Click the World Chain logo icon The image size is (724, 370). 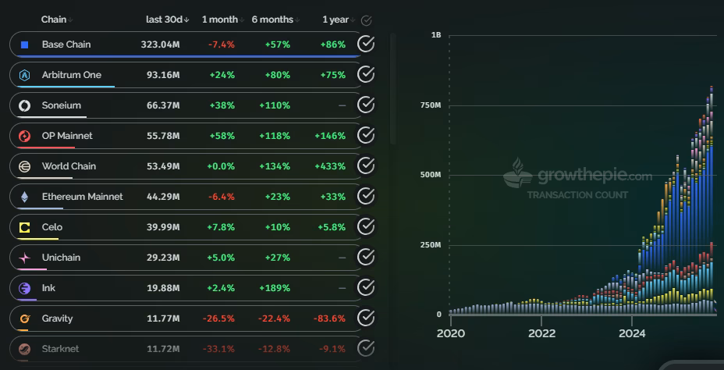[24, 167]
